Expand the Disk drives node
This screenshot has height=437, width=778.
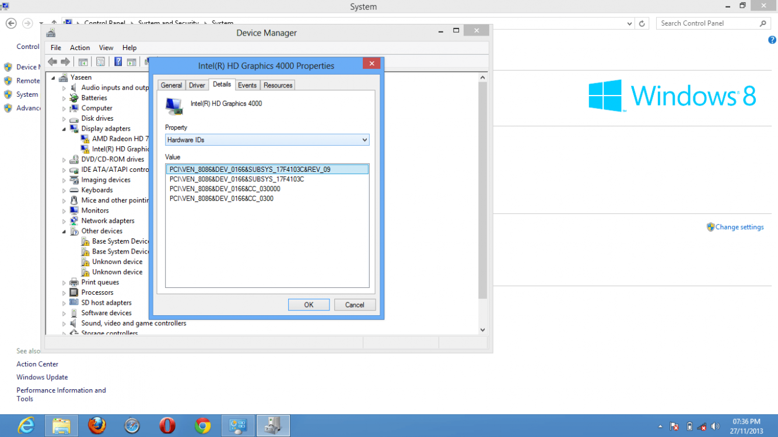coord(64,119)
